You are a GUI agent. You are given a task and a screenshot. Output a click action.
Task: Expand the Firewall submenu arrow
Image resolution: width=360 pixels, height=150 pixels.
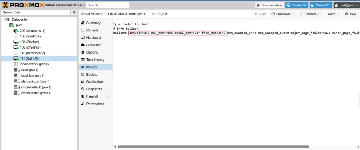coord(108,96)
